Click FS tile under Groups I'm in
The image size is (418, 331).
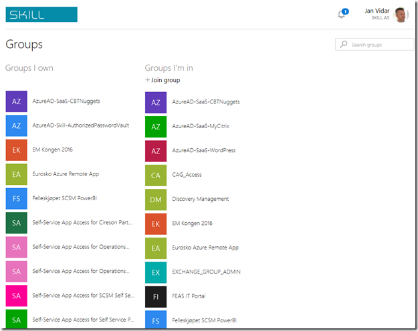coord(156,320)
